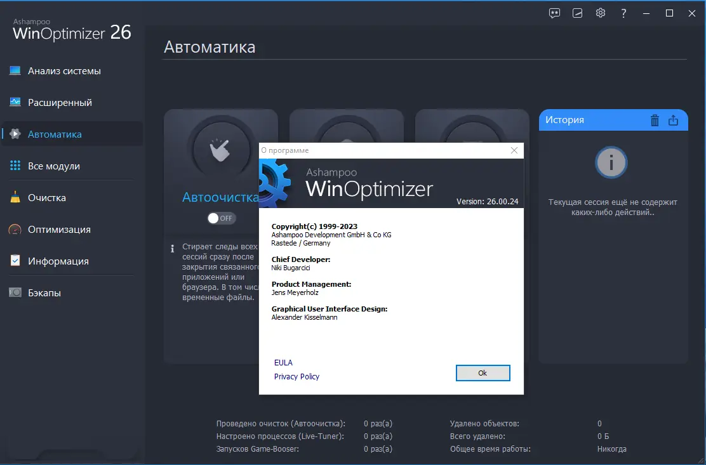Click the small info icon beside Автоочистка description
The height and width of the screenshot is (465, 706).
coord(172,248)
